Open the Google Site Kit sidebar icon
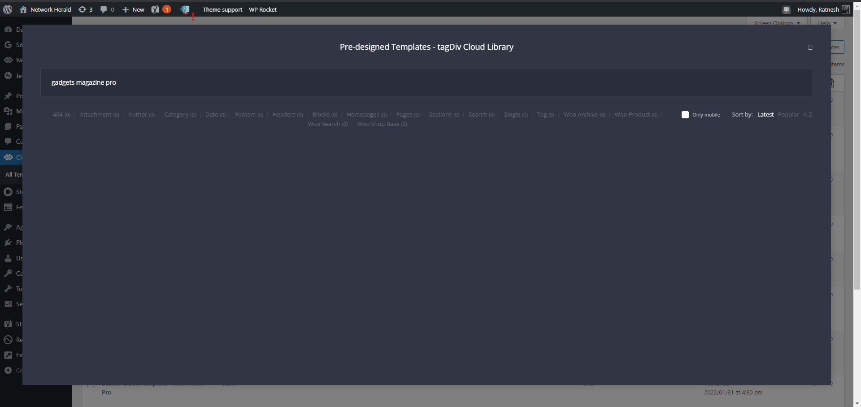Image resolution: width=861 pixels, height=407 pixels. [x=8, y=45]
